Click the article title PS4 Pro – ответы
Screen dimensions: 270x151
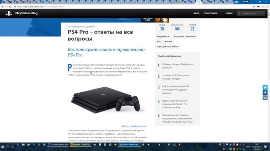(x=100, y=35)
